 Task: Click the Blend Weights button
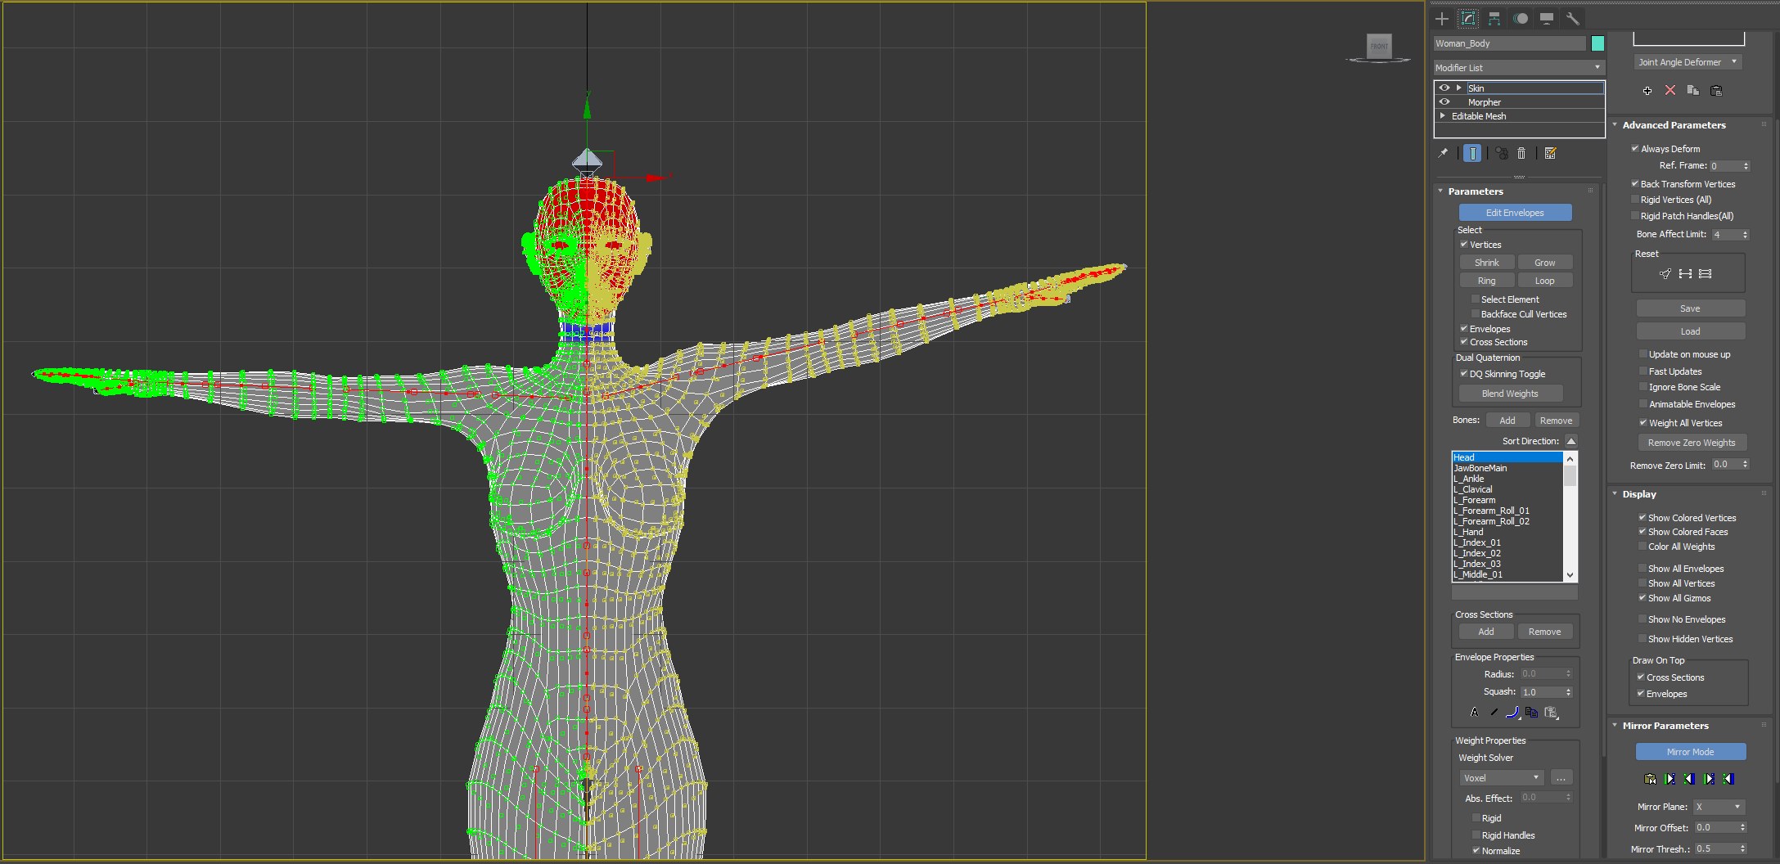1510,394
